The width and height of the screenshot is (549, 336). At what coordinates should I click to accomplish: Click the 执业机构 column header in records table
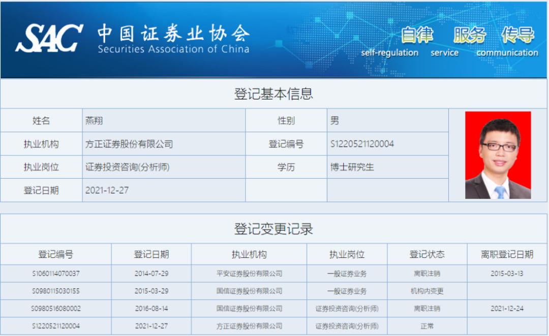click(249, 254)
